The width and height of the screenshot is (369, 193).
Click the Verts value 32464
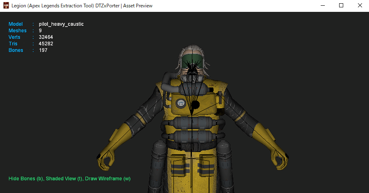click(x=46, y=37)
